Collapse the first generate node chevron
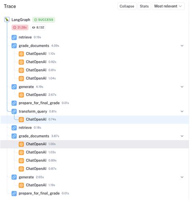This screenshot has width=190, height=201. [182, 87]
